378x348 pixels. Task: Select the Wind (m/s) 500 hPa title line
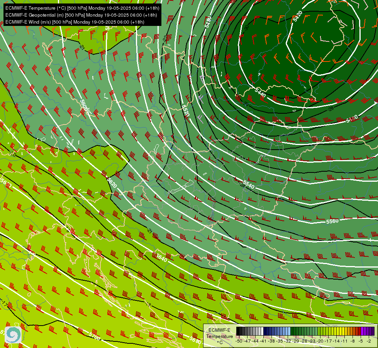click(x=75, y=22)
